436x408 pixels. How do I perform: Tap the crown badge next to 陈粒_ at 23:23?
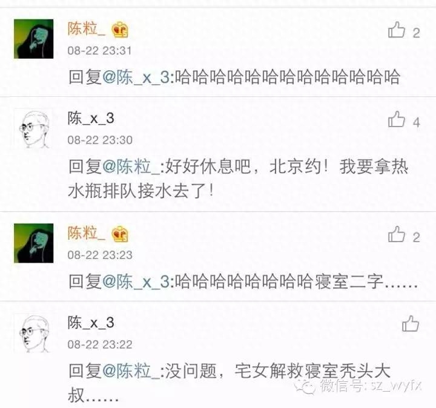point(120,234)
